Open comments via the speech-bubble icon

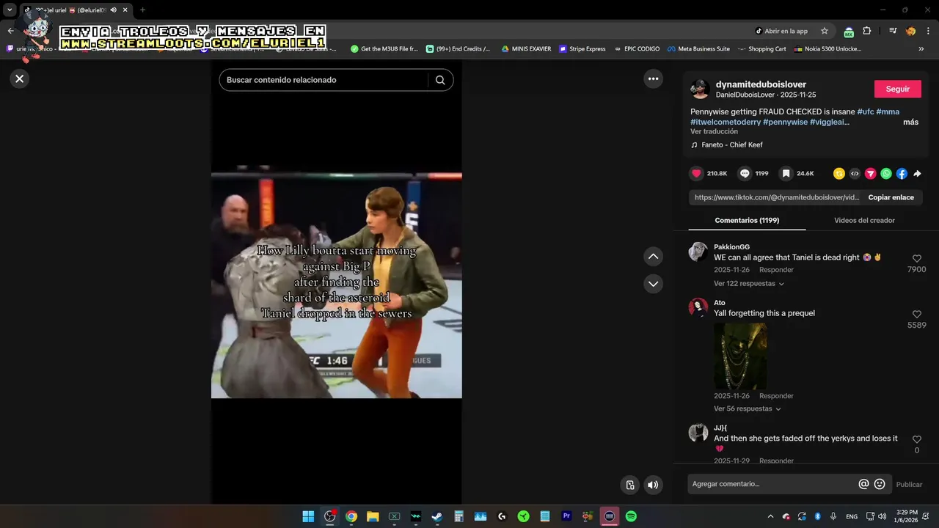point(745,174)
